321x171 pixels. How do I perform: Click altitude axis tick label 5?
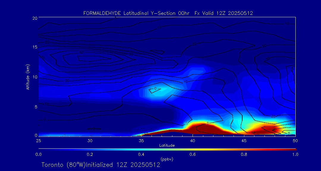(x=35, y=107)
